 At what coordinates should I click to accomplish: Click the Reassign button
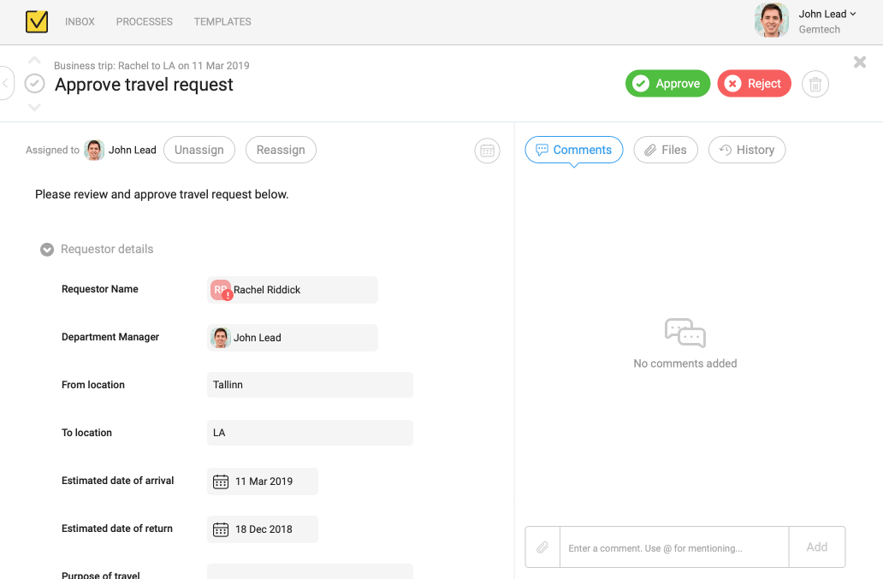click(x=281, y=150)
